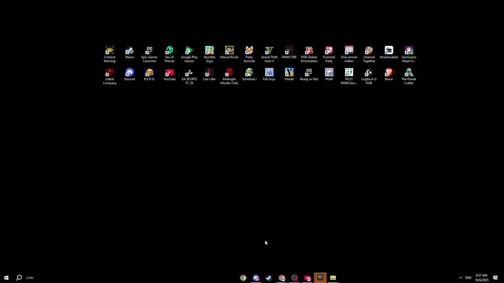Select the GeoGuessr Steam Edition shortcut

[x=409, y=54]
